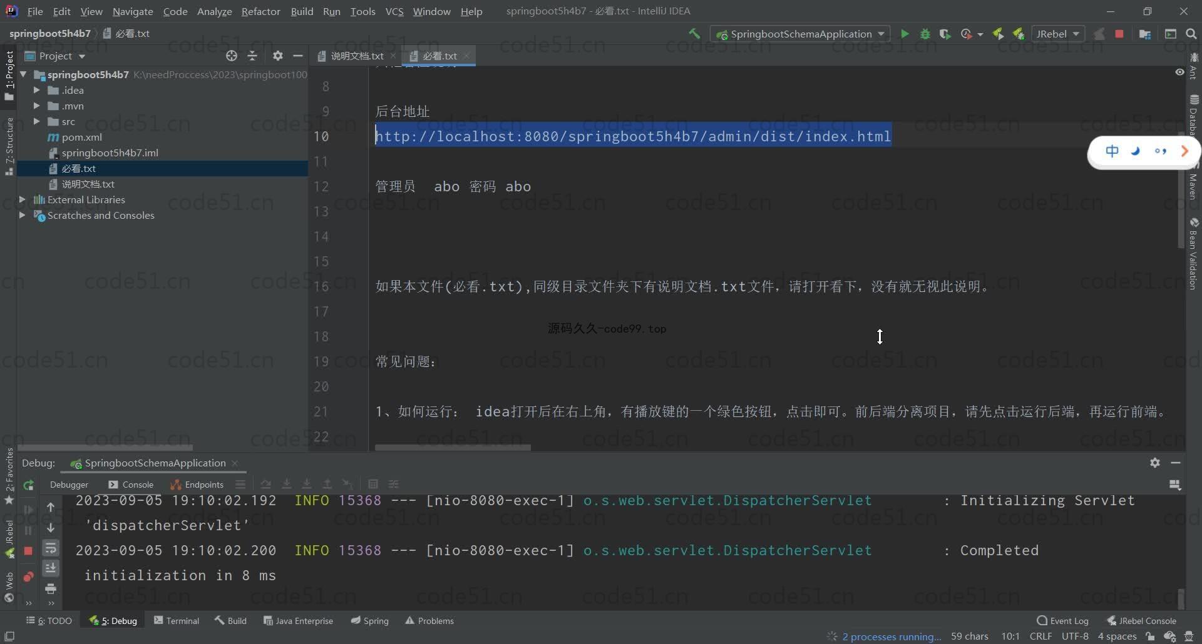Open the Build tool window
1202x644 pixels.
click(230, 621)
